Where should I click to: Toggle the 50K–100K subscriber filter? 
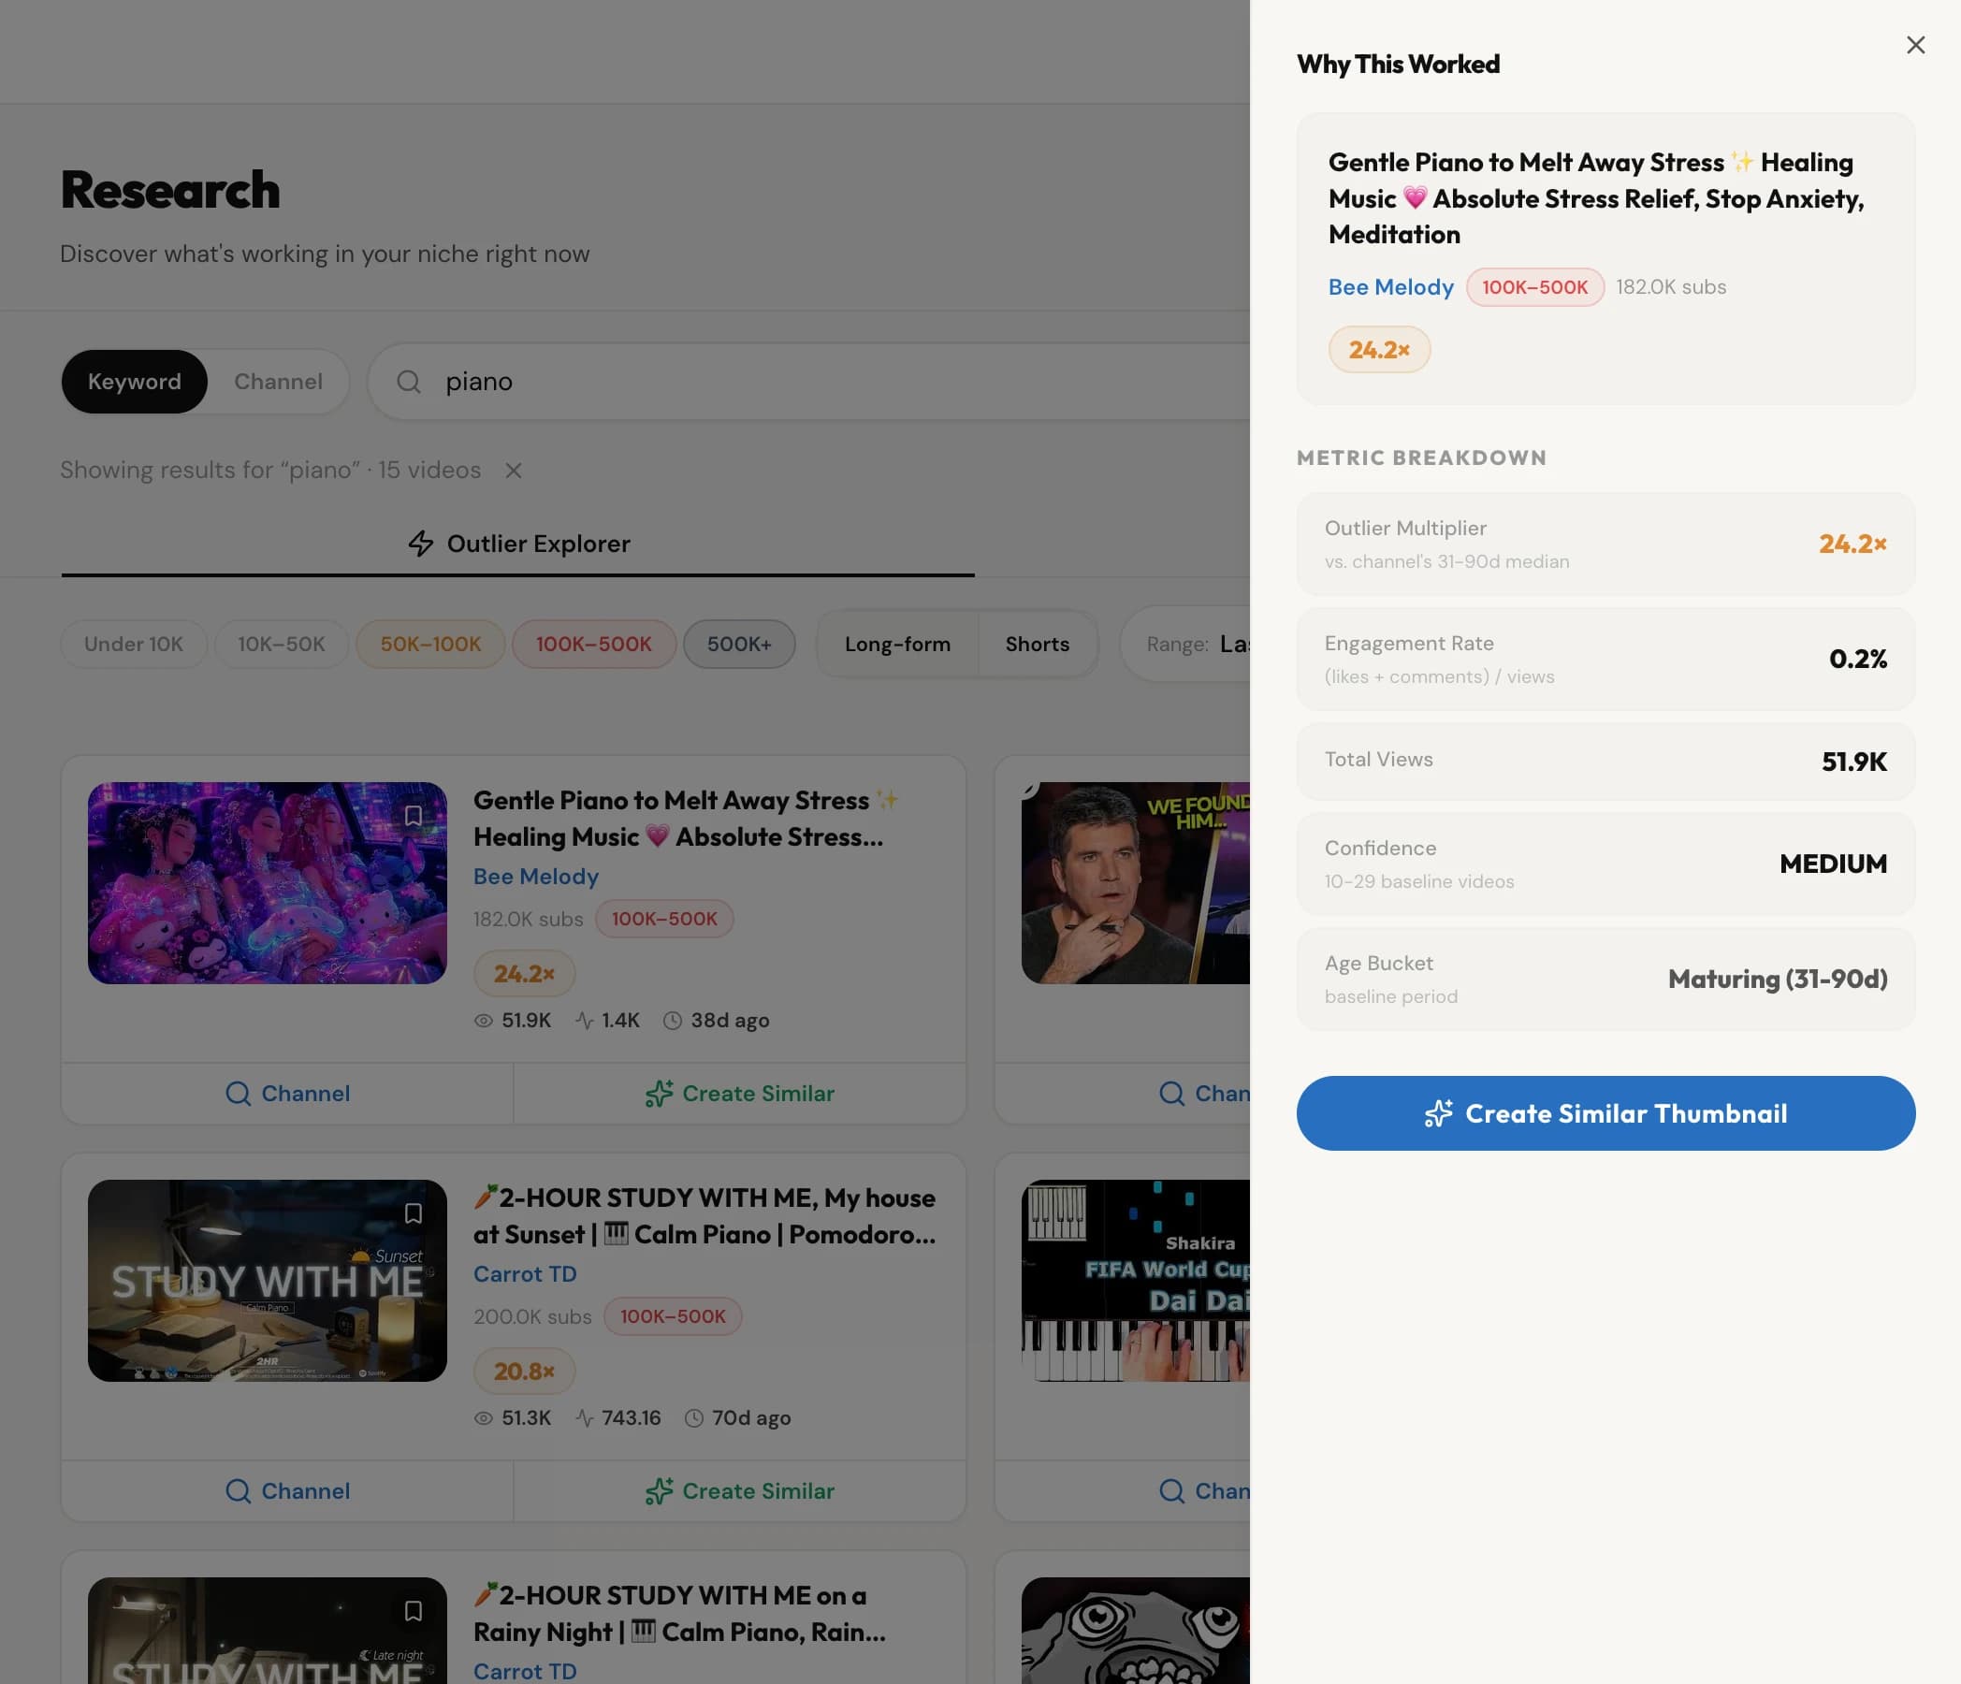430,644
